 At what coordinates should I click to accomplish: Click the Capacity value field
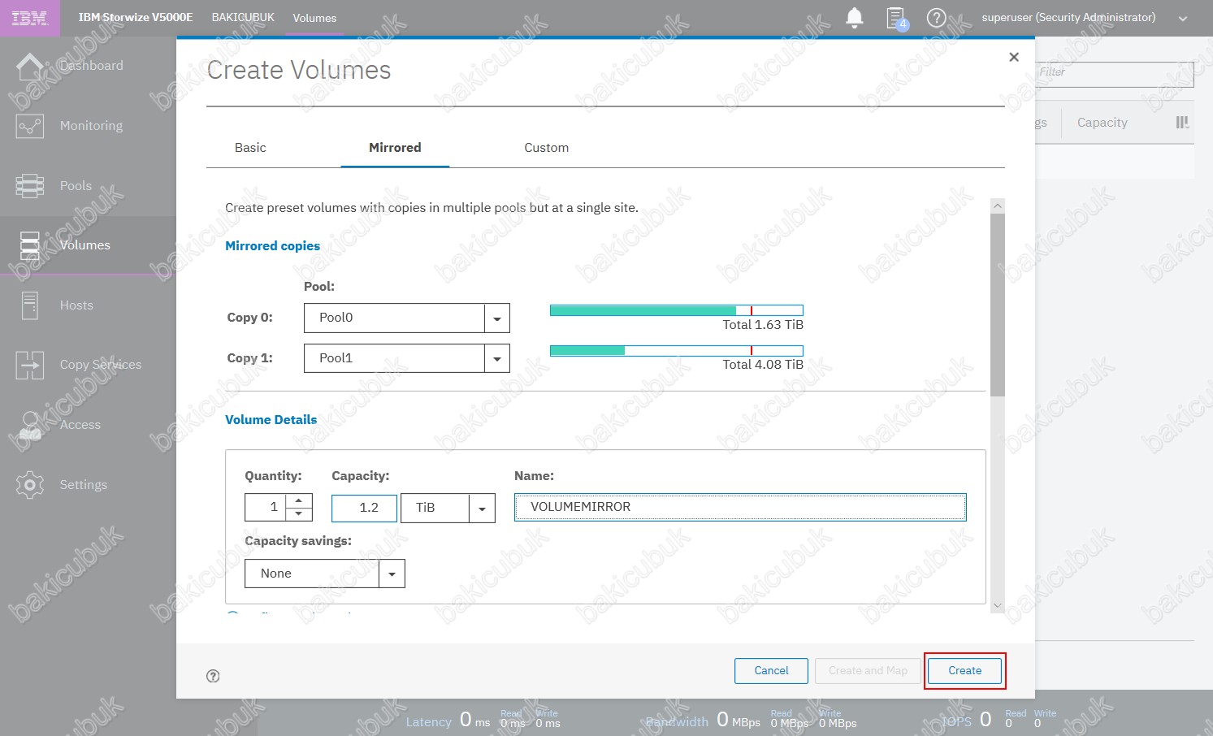364,508
